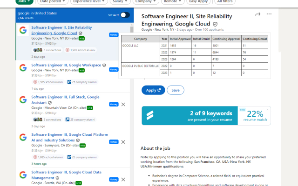Share this job with the arrow icon
The width and height of the screenshot is (298, 186).
(x=257, y=14)
